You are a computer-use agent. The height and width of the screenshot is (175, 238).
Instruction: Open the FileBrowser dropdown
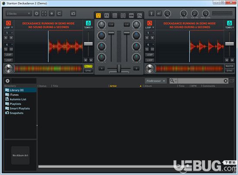156,81
